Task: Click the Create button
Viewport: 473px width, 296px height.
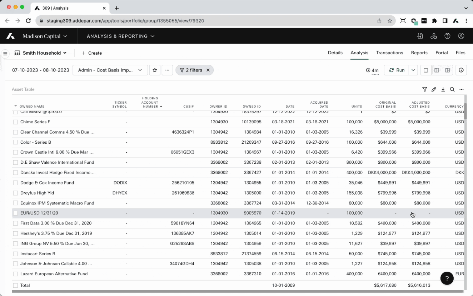Action: [92, 53]
